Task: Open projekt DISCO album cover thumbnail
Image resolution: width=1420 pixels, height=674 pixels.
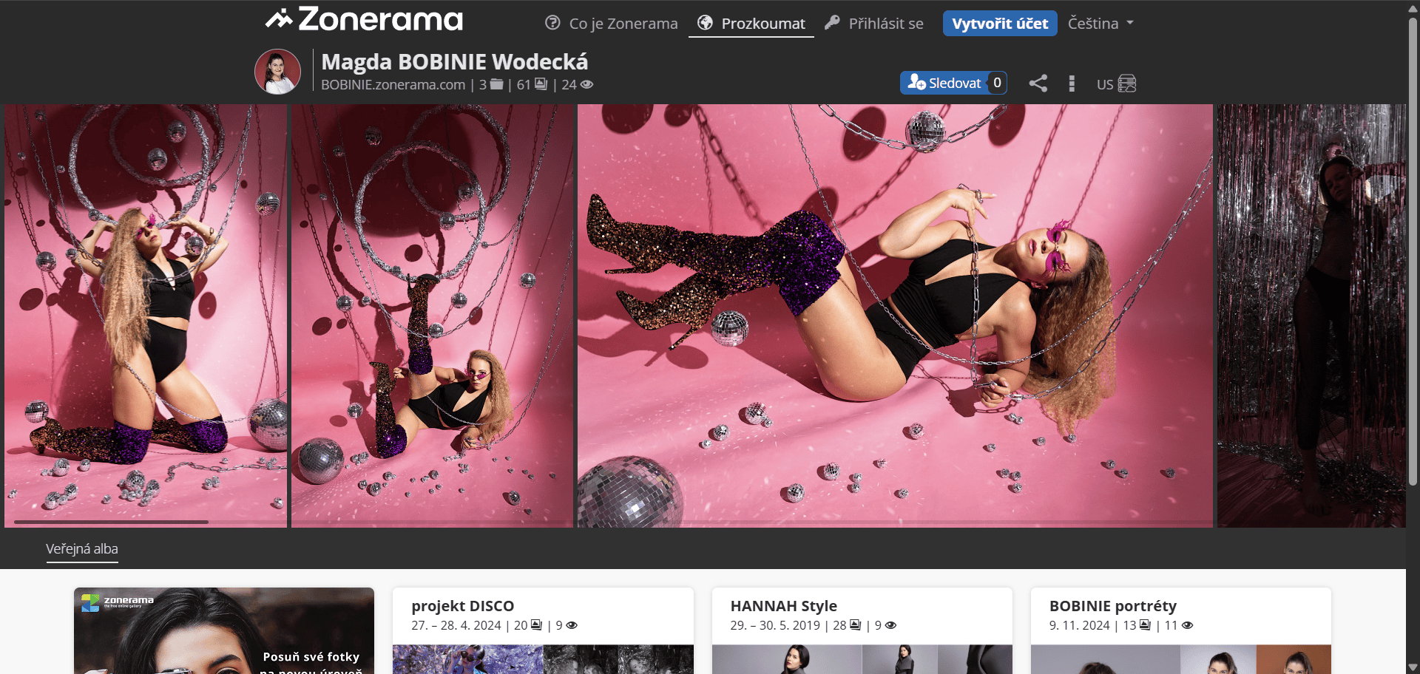Action: 543,659
